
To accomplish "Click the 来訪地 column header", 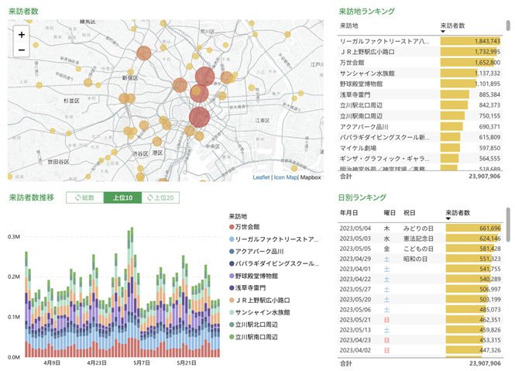I will 348,26.
